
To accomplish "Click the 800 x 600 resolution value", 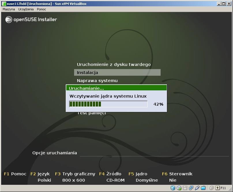I will click(x=74, y=180).
